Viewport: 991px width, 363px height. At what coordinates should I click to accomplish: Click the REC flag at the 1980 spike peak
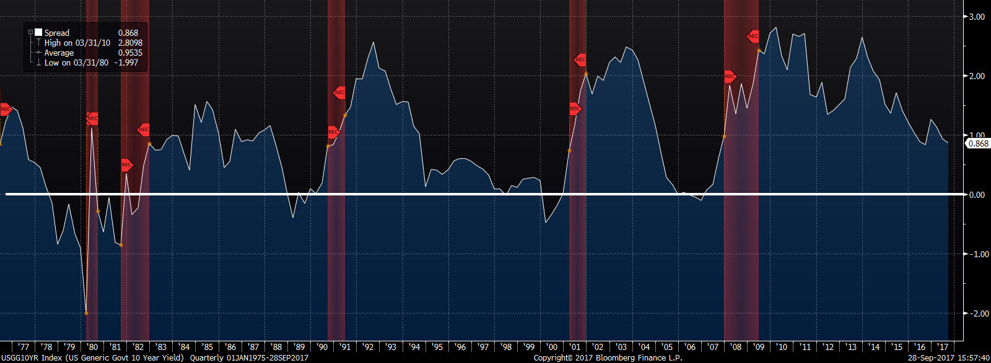coord(92,118)
